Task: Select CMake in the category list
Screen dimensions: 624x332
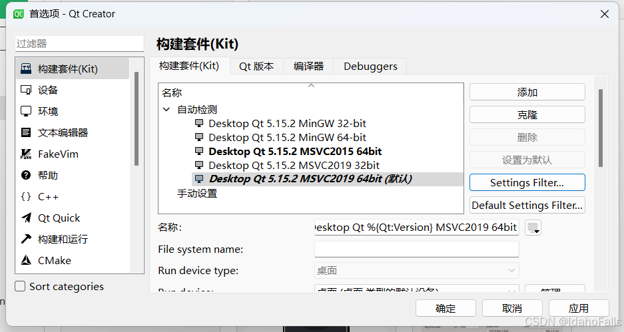Action: (x=73, y=260)
